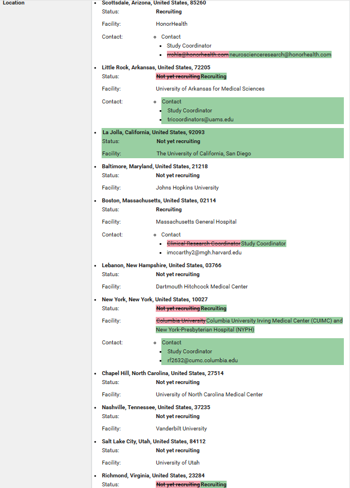Click Not yet recruiting under Baltimore, Maryland
This screenshot has width=350, height=488.
click(x=178, y=176)
